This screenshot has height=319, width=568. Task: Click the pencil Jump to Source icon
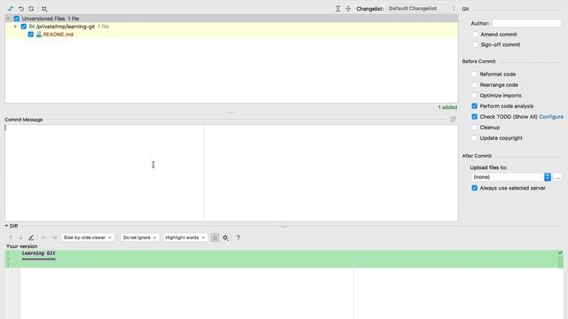[x=31, y=237]
